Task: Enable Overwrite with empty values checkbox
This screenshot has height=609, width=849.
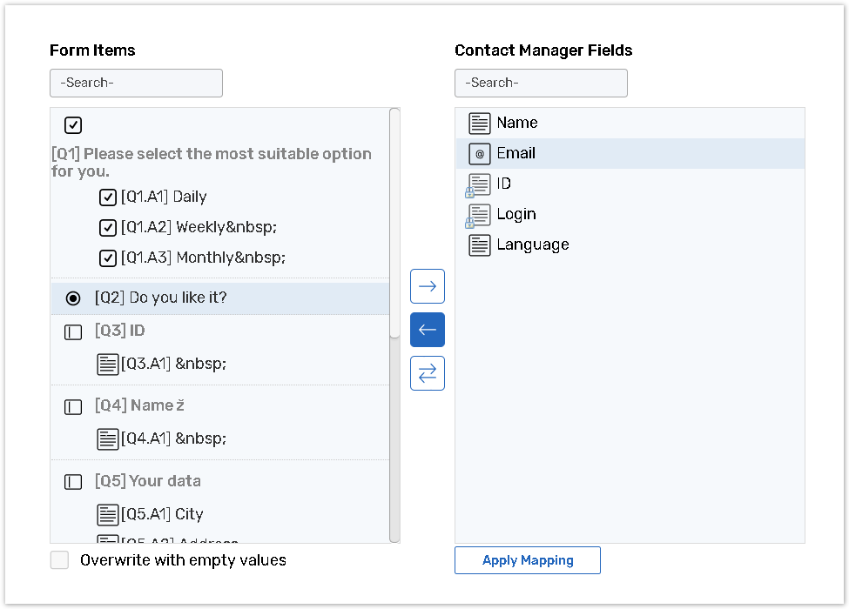Action: click(x=59, y=560)
